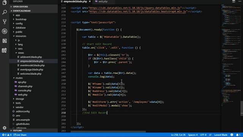Click Live Share in status bar
The image size is (243, 137).
(20, 135)
